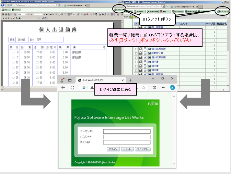Select the text annotation A tool
This screenshot has height=174, width=231.
coord(9,18)
